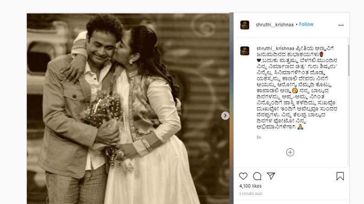Viewport: 364px width, 204px height.
Task: Click the folded hands emoji ending the caption
Action: tap(300, 127)
